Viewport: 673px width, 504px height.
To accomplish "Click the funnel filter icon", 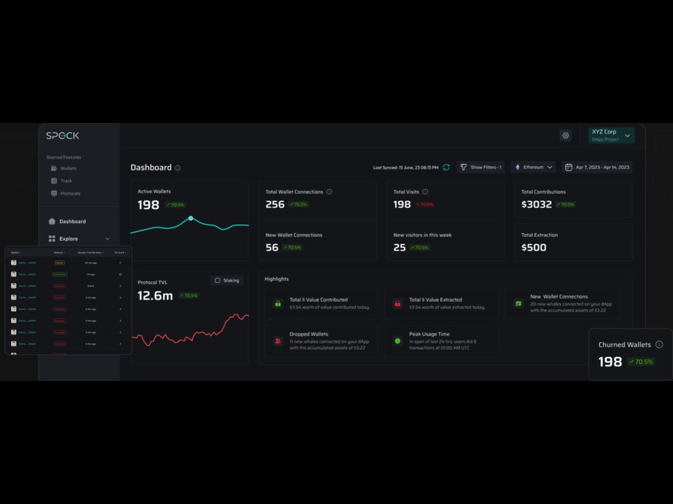I will tap(464, 167).
